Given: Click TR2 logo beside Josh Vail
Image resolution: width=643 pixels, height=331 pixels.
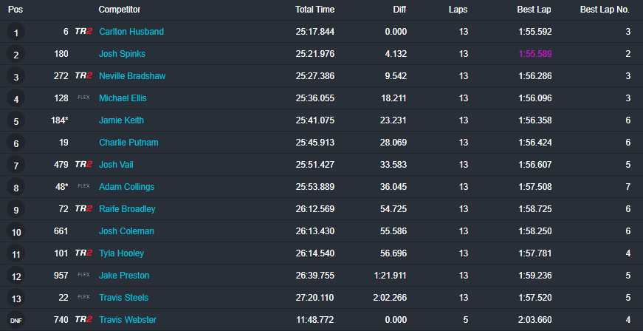Looking at the screenshot, I should point(83,165).
